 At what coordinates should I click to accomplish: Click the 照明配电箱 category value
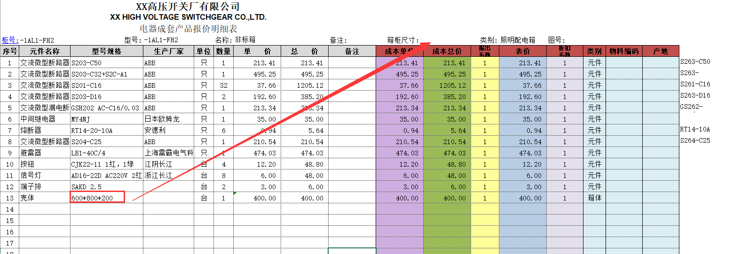tap(518, 40)
